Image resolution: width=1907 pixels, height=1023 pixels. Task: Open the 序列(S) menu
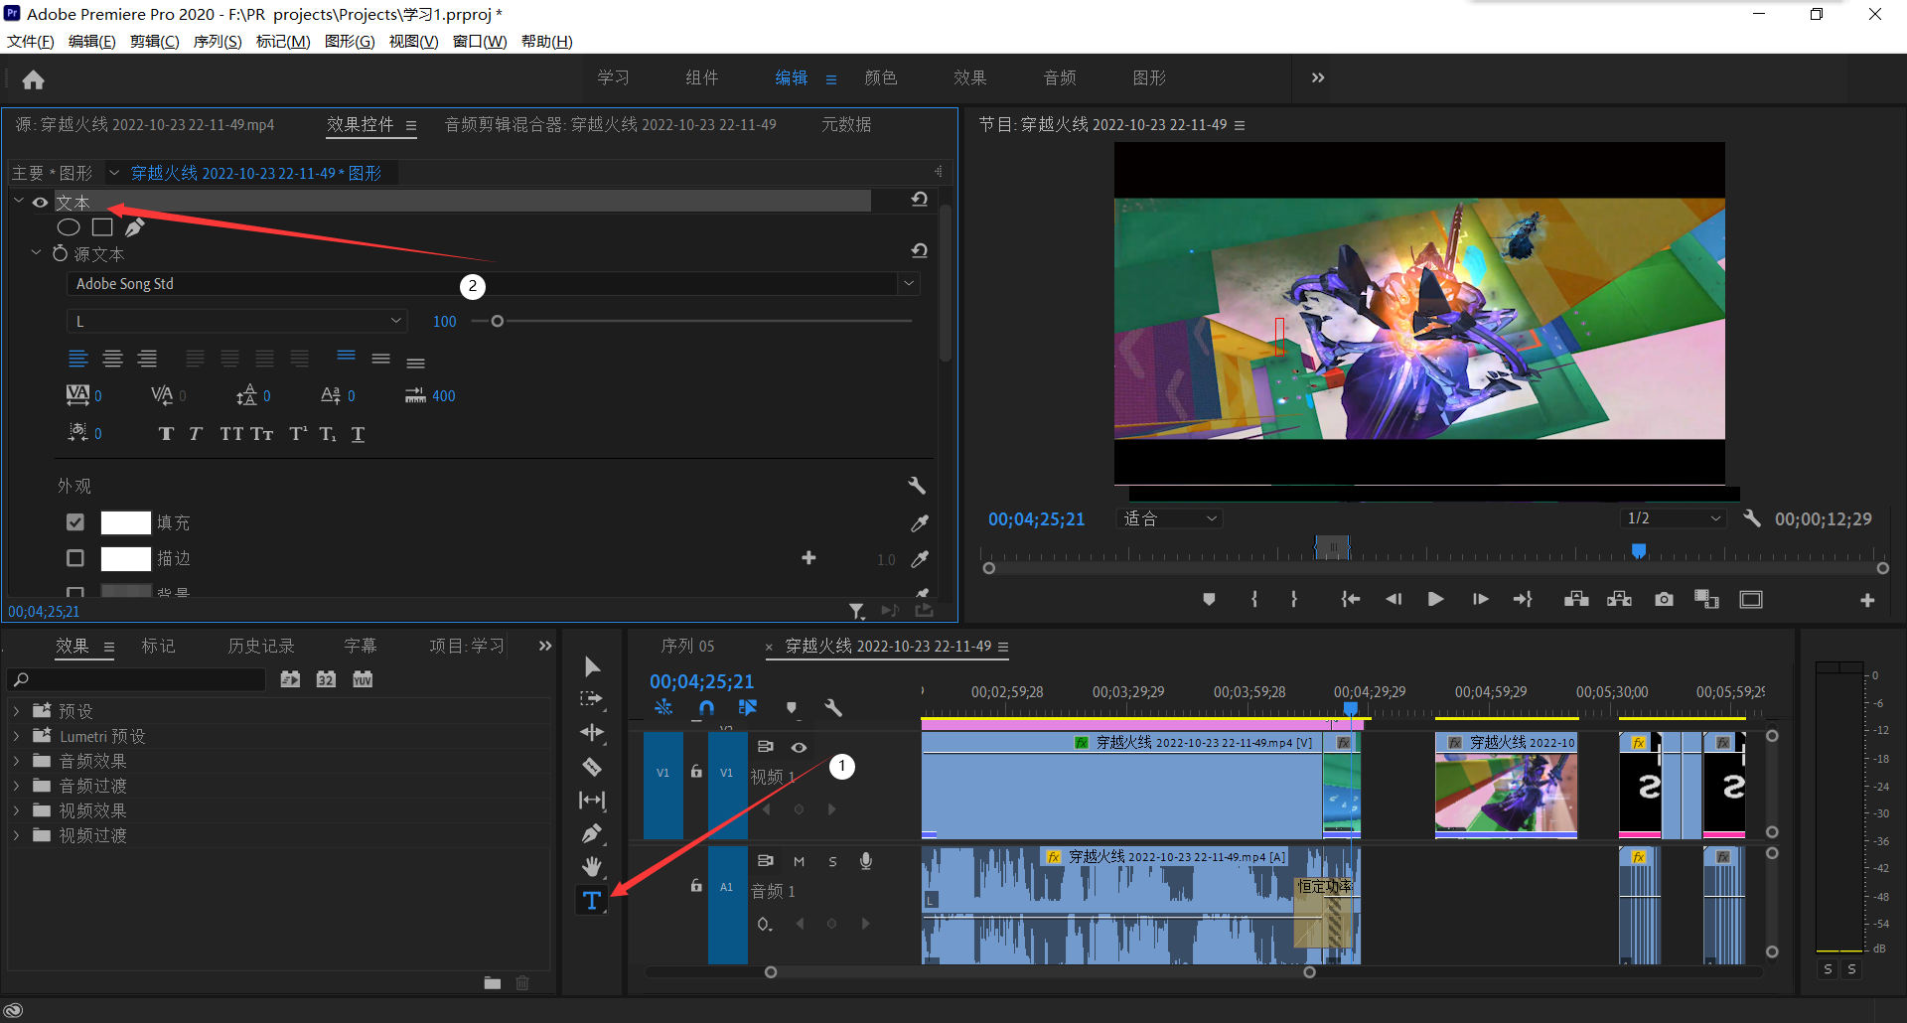tap(218, 41)
